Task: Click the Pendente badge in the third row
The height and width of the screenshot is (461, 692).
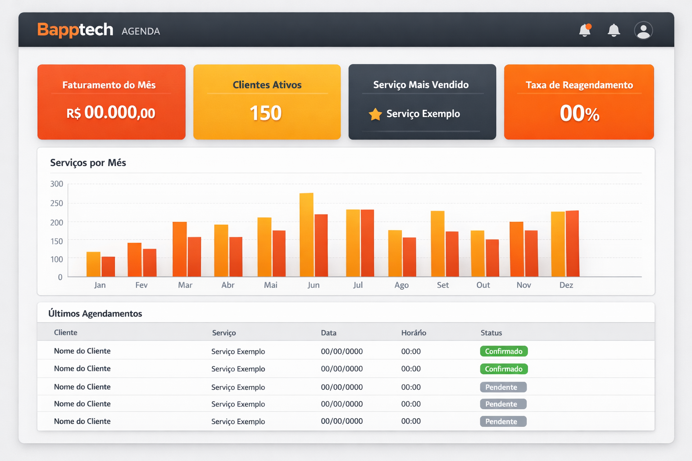Action: [503, 387]
